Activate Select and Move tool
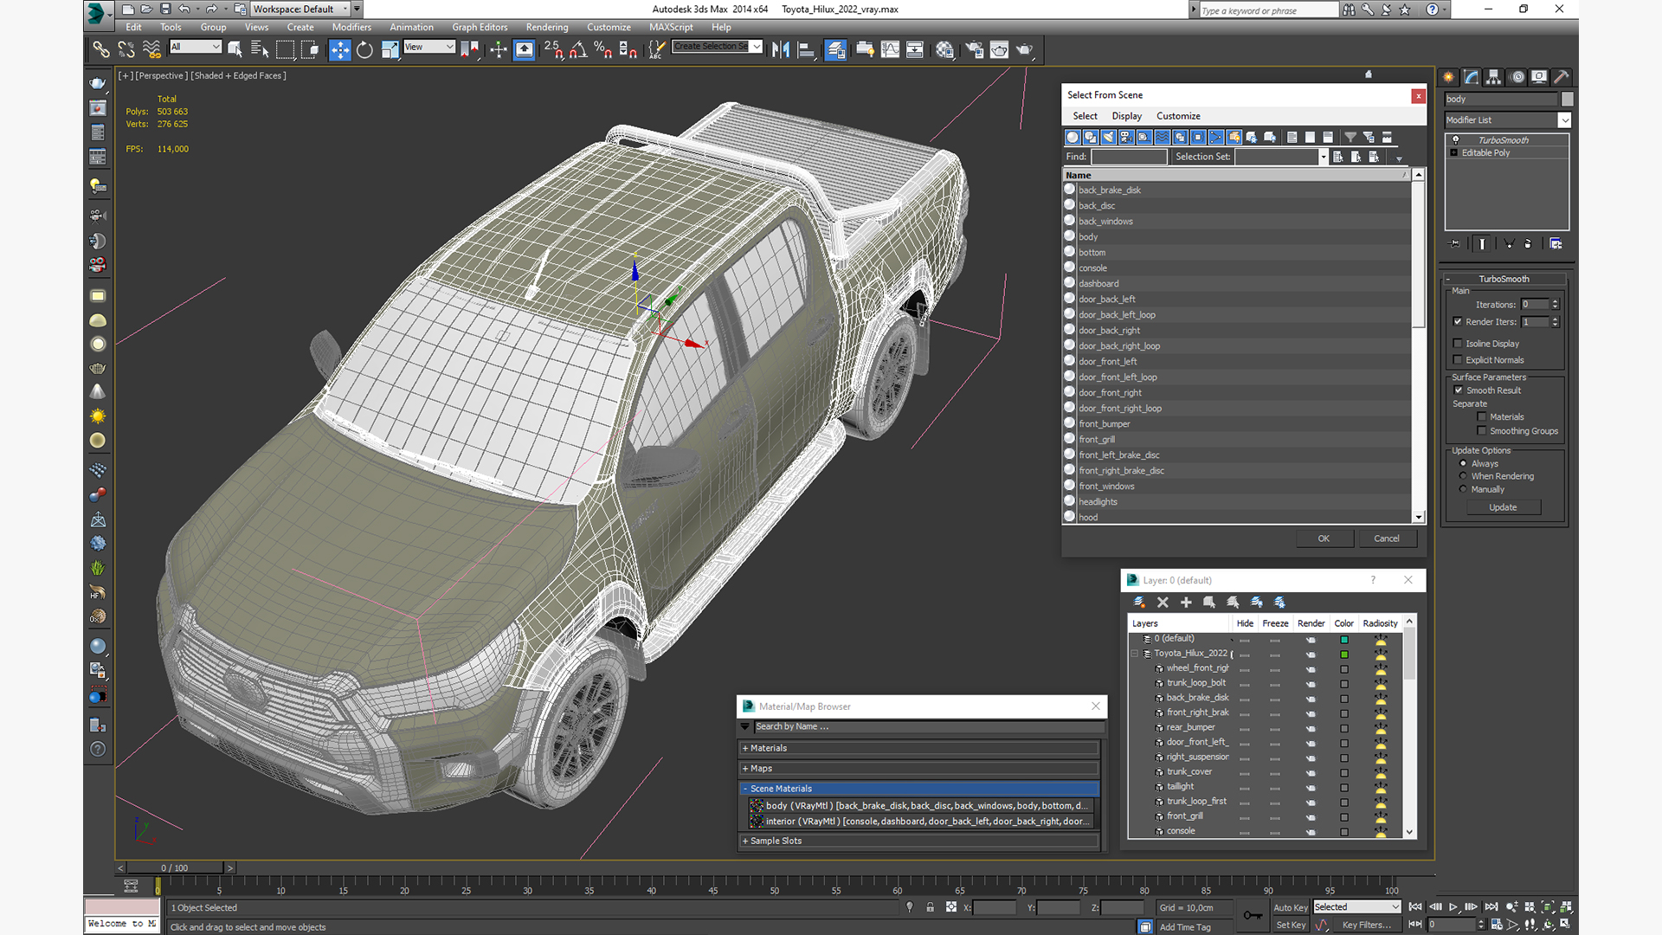Screen dimensions: 1662x935 340,49
